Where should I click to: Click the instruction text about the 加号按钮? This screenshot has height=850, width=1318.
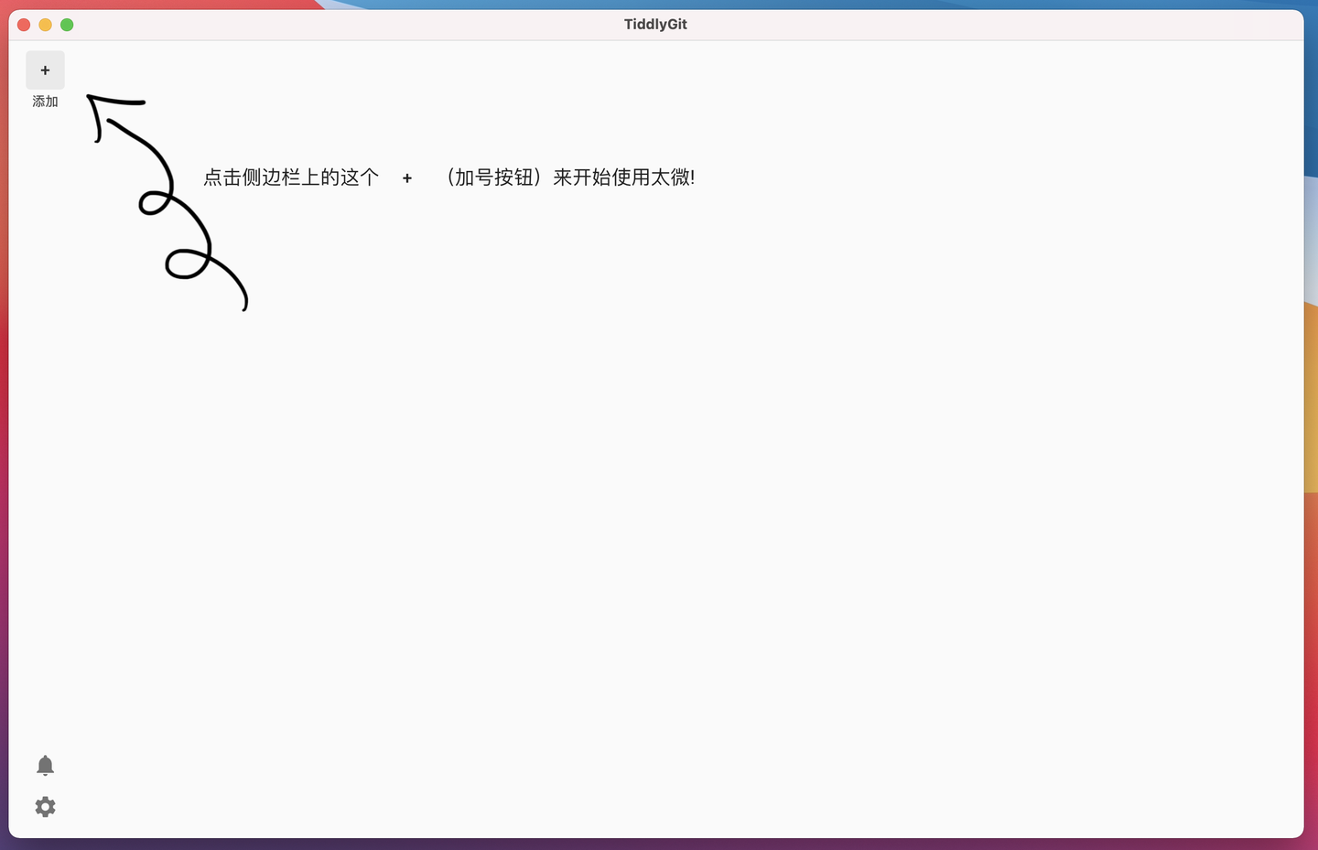click(448, 178)
